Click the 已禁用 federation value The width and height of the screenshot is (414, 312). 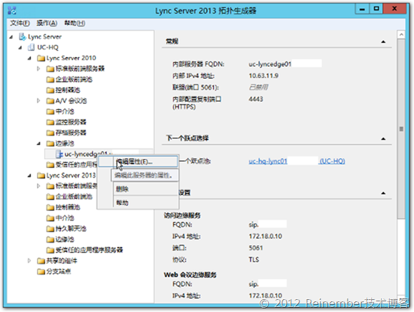click(259, 87)
